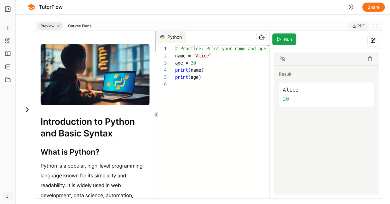Click the plus icon to create new
Screen dimensions: 390x204
[x=8, y=28]
